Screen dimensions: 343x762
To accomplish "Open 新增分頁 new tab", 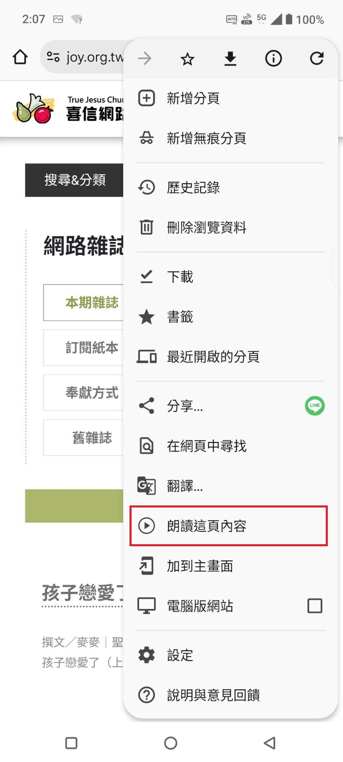I will pos(193,98).
